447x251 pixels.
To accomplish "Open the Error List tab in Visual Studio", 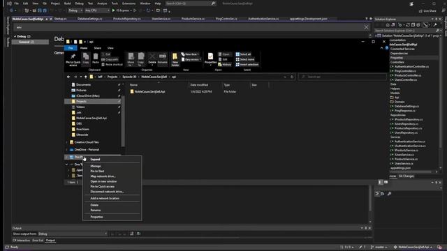I will [x=38, y=241].
